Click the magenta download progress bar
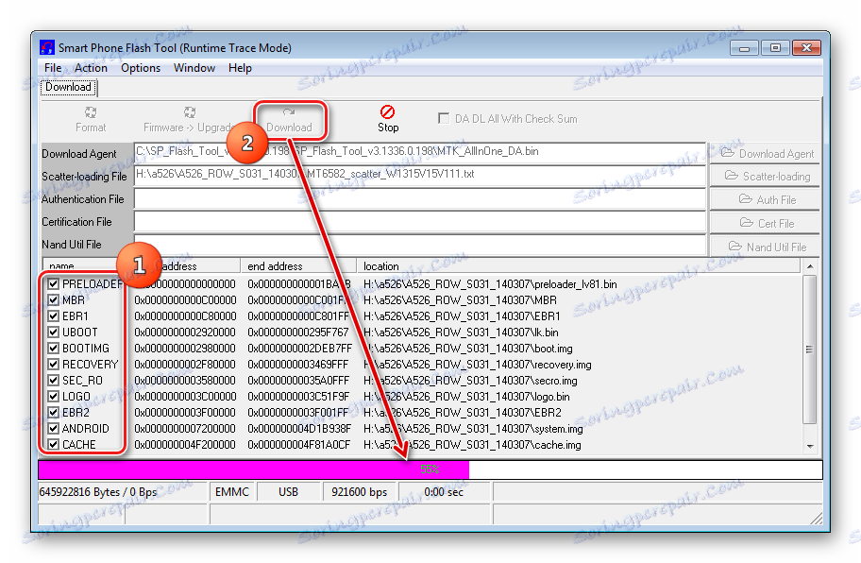Image resolution: width=861 pixels, height=563 pixels. click(x=254, y=469)
